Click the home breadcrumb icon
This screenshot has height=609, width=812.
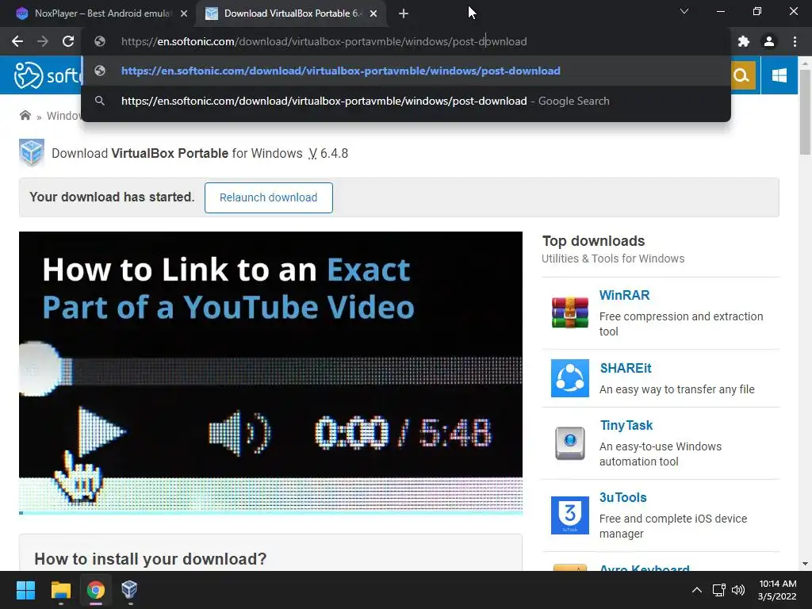point(25,115)
